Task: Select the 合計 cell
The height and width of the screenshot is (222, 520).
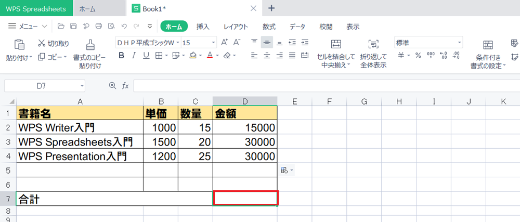Action: point(114,199)
